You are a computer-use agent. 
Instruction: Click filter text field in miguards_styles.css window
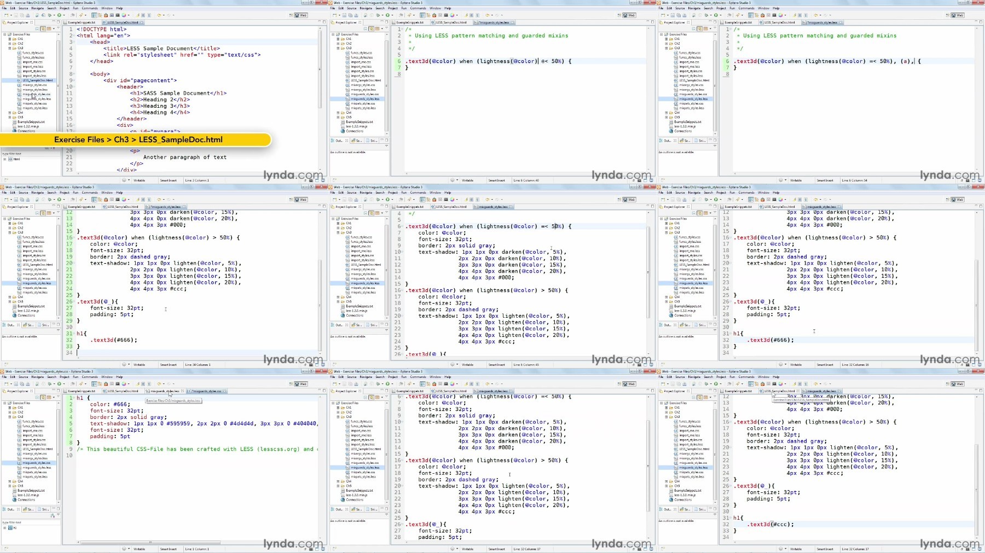click(x=30, y=522)
